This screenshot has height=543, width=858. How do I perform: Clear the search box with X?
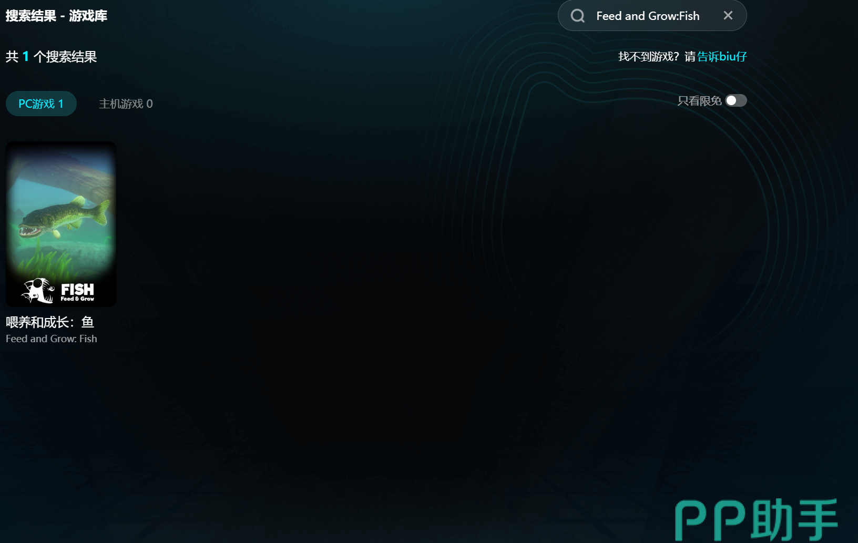pyautogui.click(x=728, y=16)
